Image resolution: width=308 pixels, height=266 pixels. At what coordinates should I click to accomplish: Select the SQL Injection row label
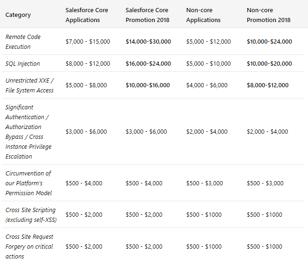(x=23, y=63)
